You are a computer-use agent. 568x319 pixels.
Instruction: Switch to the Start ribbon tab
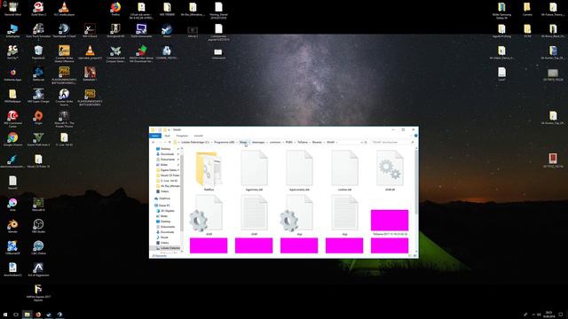click(x=168, y=136)
